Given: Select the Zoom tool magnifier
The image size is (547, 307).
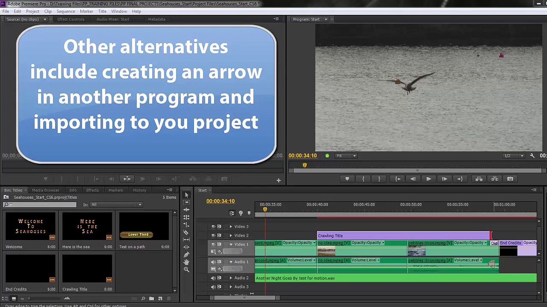Looking at the screenshot, I should point(186,269).
